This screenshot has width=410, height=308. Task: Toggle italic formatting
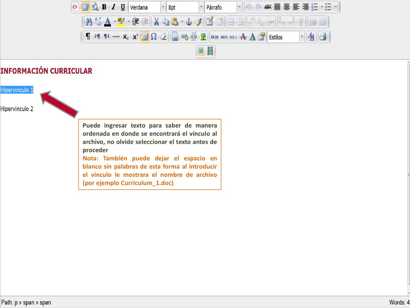click(x=113, y=7)
